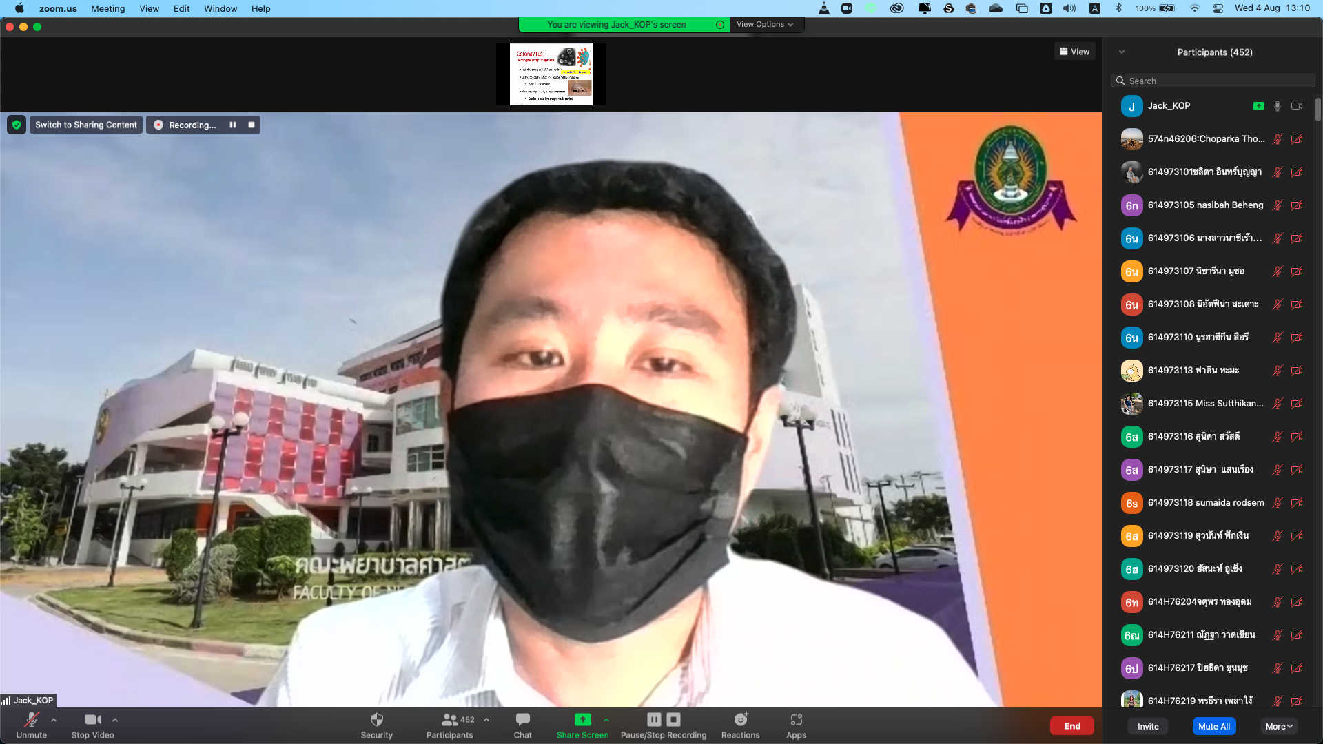Open the Meeting menu

[x=107, y=8]
